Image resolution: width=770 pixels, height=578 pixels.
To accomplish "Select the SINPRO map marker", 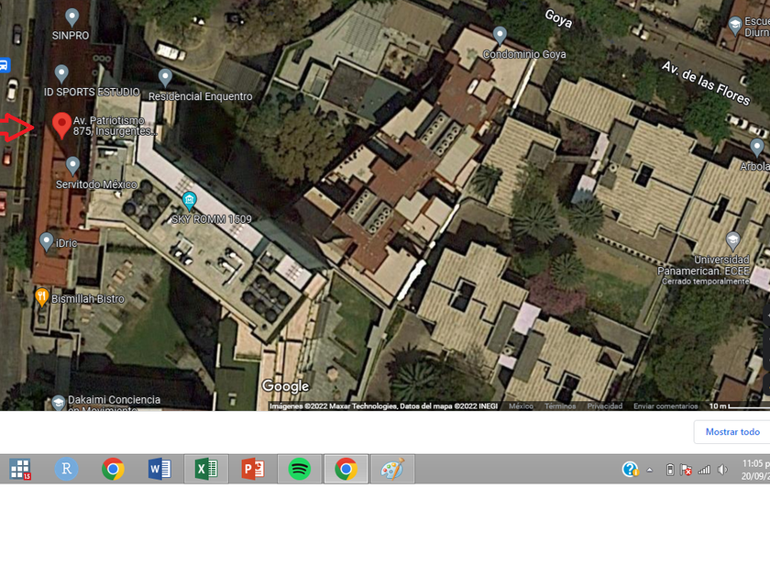I will point(73,17).
